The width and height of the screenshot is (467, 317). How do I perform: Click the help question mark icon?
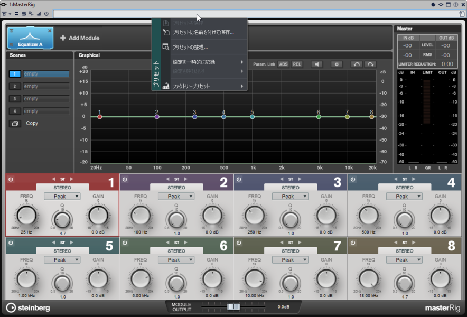coord(456,4)
